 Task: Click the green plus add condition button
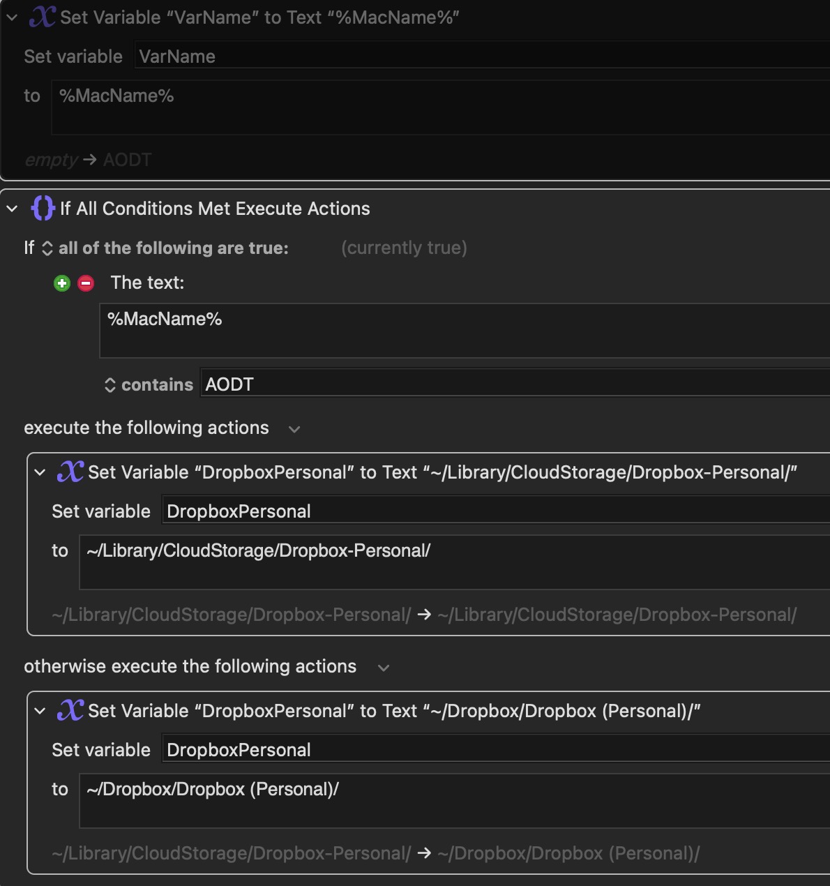[62, 283]
